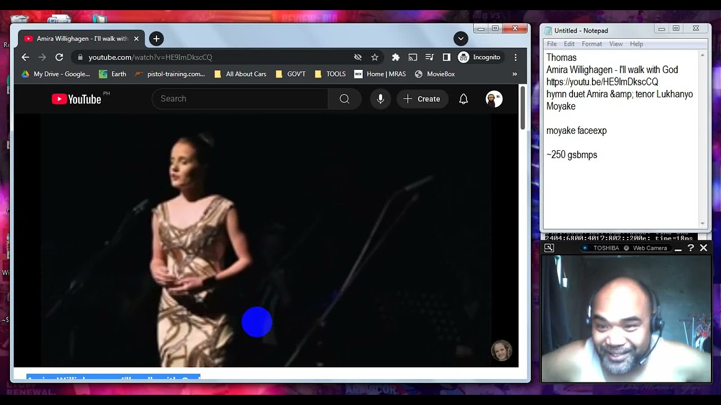Click the YouTube logo
The height and width of the screenshot is (405, 721).
77,99
